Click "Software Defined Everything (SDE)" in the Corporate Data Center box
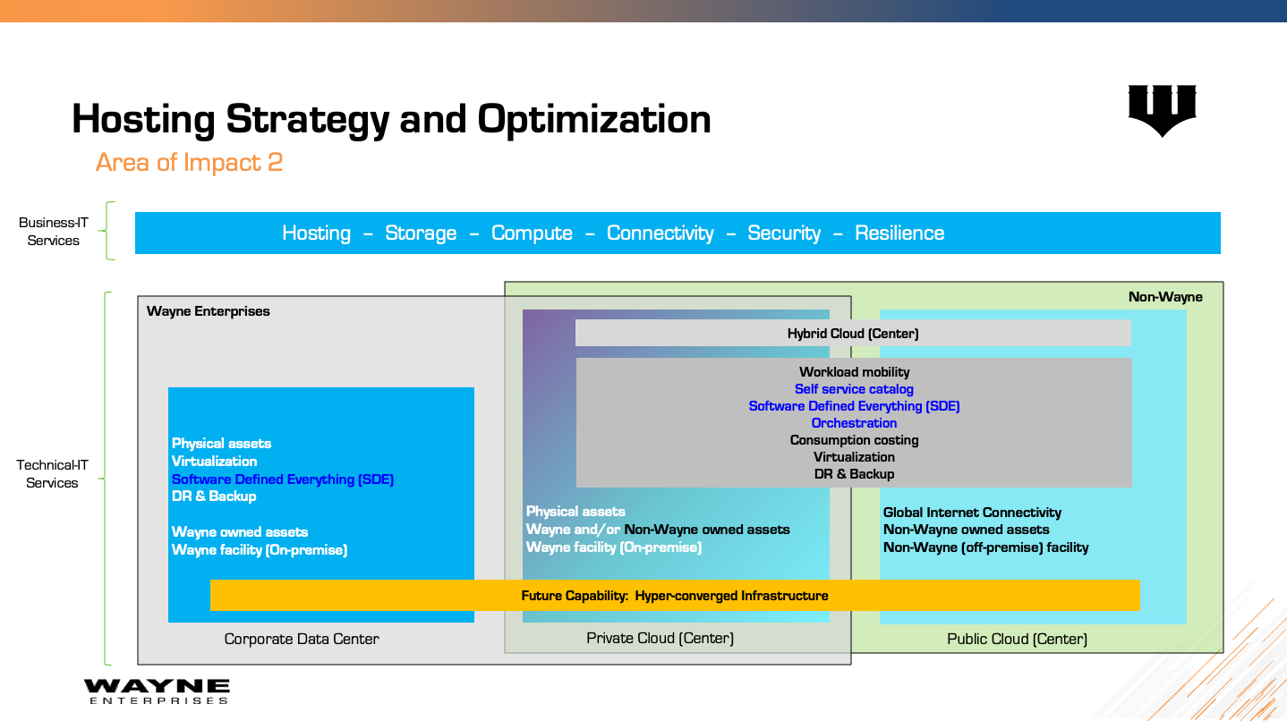Screen dimensions: 1287x721 [283, 479]
